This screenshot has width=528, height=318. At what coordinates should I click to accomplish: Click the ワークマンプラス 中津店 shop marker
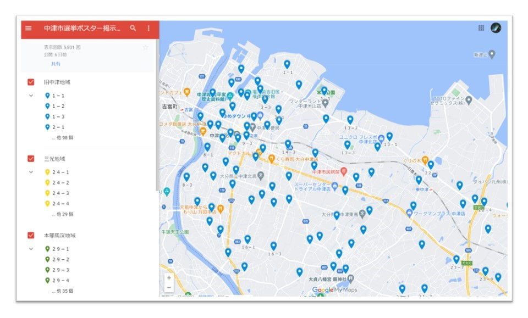click(x=409, y=213)
